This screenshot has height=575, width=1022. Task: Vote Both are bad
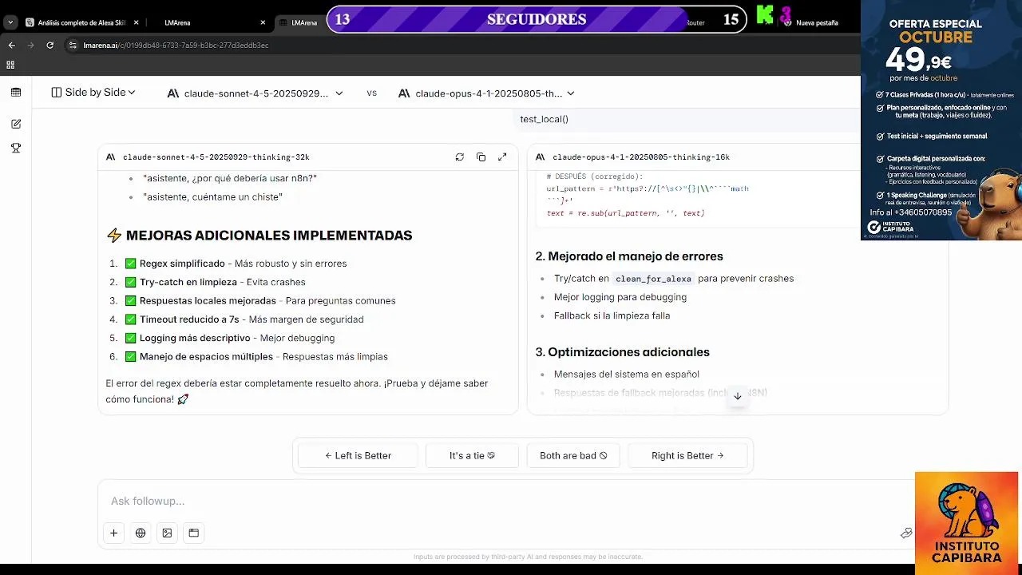click(573, 455)
